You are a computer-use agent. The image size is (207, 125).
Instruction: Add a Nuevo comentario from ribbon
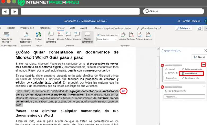pyautogui.click(x=51, y=37)
